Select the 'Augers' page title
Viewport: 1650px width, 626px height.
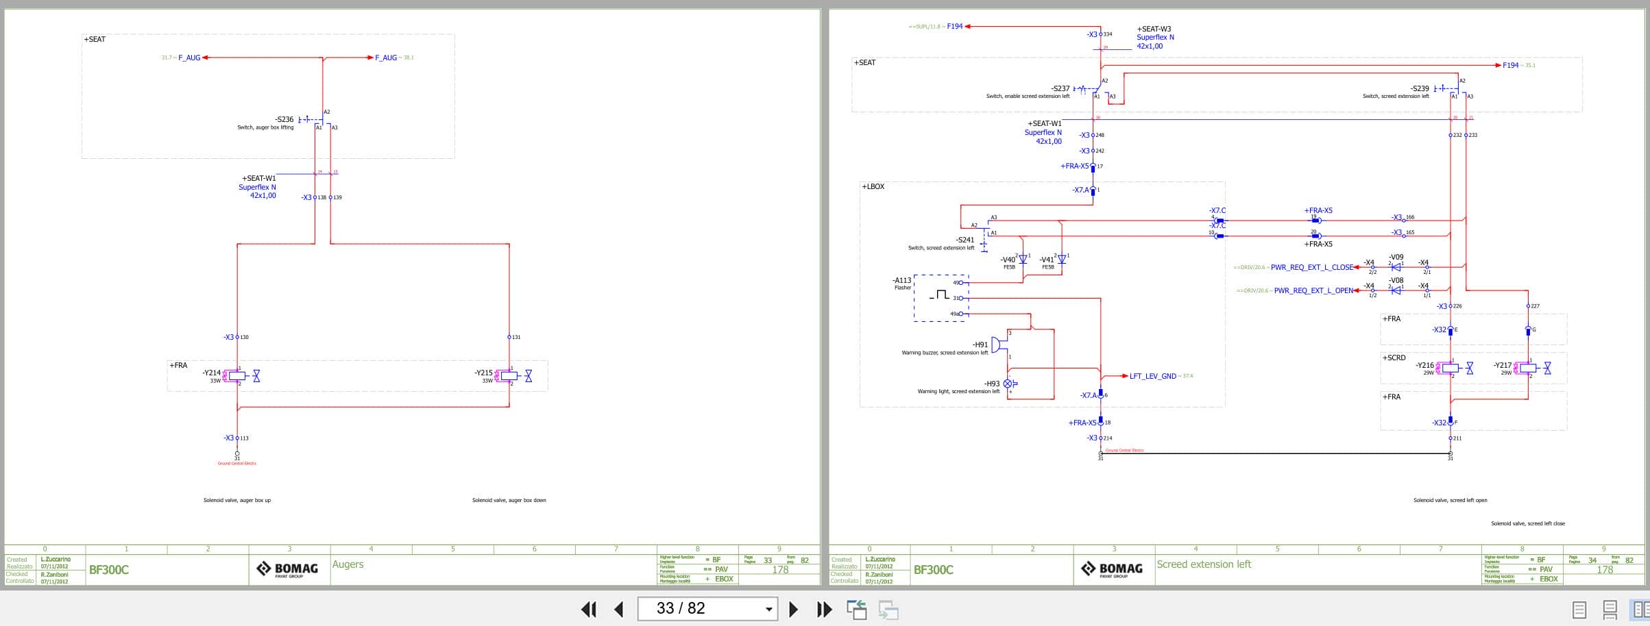348,564
